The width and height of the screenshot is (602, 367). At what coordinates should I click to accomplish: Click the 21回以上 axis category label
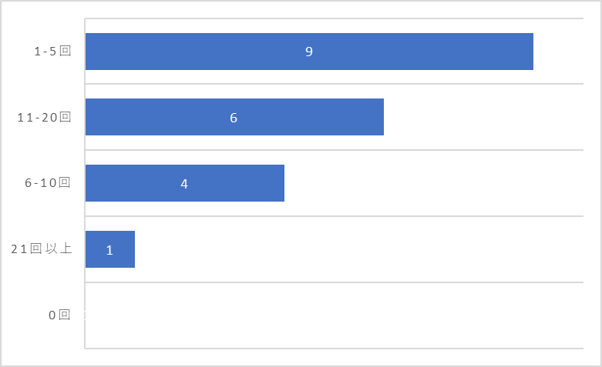pyautogui.click(x=42, y=249)
